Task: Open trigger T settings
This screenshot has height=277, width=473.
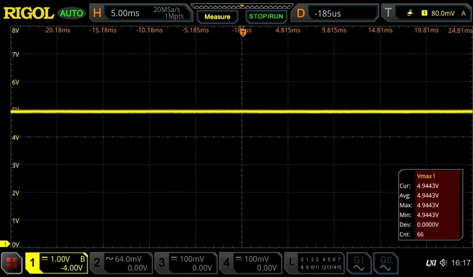Action: coord(388,13)
